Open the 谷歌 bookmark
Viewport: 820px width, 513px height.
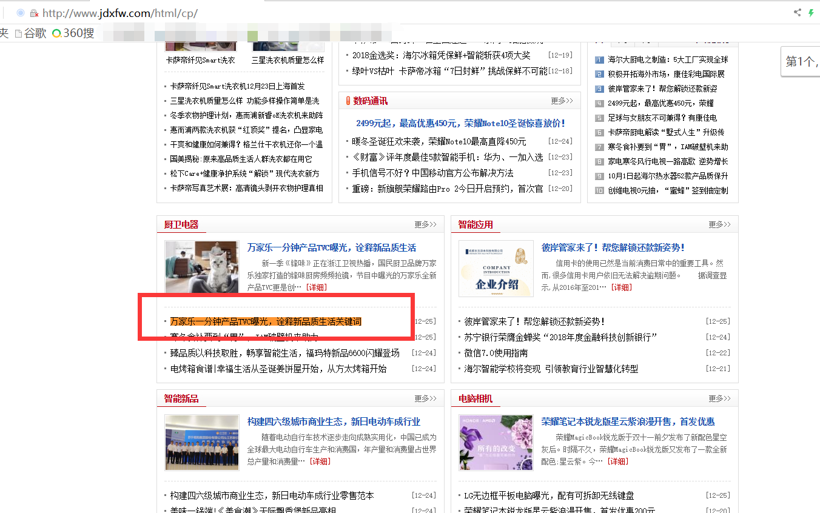click(x=30, y=33)
